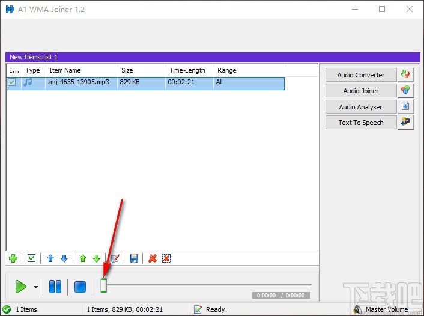Select the zmj-4635-13905.mp3 file name
Image resolution: width=424 pixels, height=316 pixels.
79,82
